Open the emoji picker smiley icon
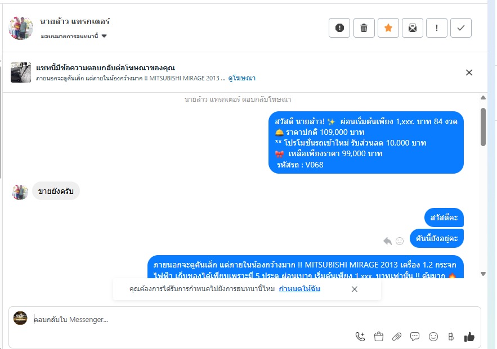497x349 pixels. click(433, 337)
